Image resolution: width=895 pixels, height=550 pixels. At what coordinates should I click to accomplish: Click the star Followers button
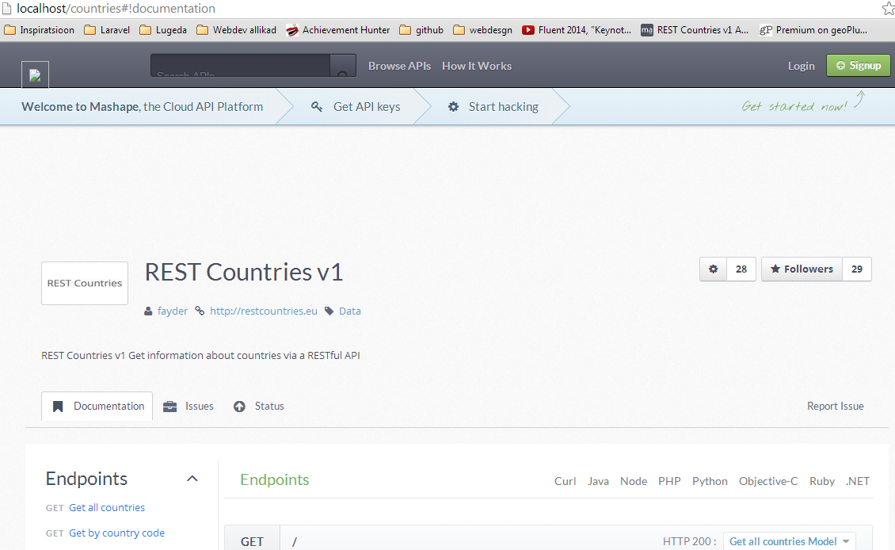(x=802, y=269)
